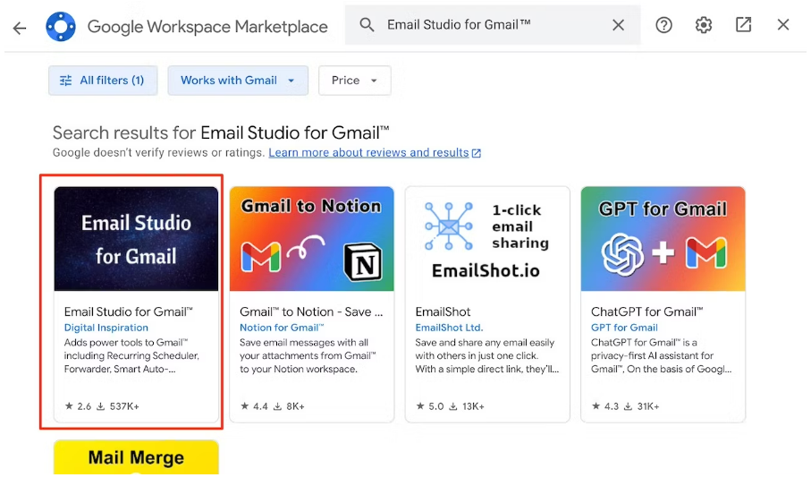Click the Gmail to Notion - Save title

pos(311,311)
